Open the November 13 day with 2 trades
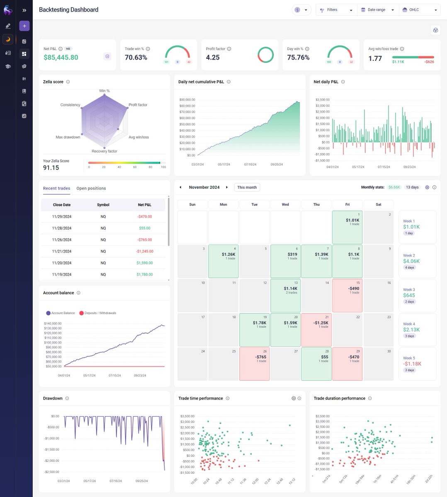The height and width of the screenshot is (497, 447). tap(285, 296)
